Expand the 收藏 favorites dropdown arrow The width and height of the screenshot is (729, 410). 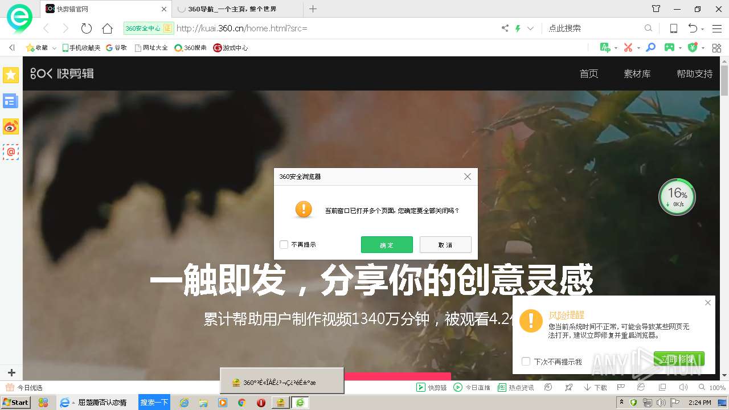coord(54,48)
